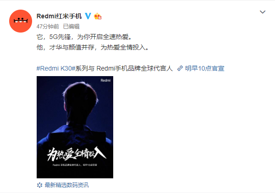Click the text 系列与 Redmi手机品牌全球代言人
This screenshot has height=193, width=275.
click(x=124, y=68)
